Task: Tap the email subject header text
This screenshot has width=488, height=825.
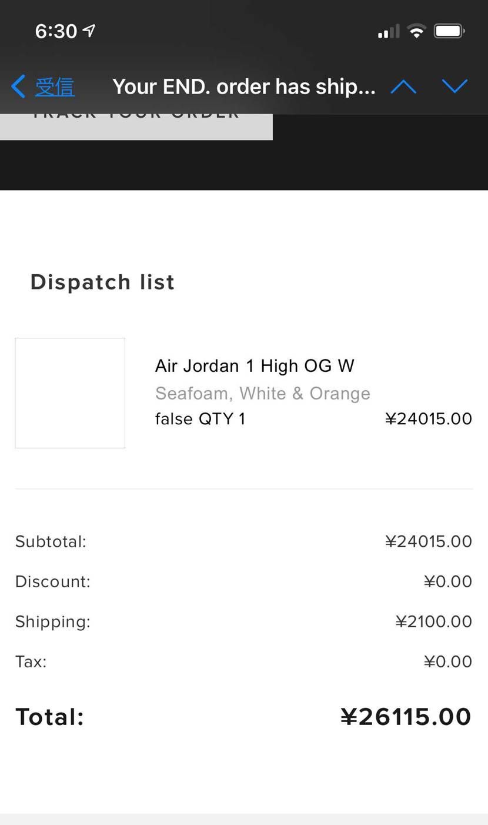Action: (x=243, y=87)
